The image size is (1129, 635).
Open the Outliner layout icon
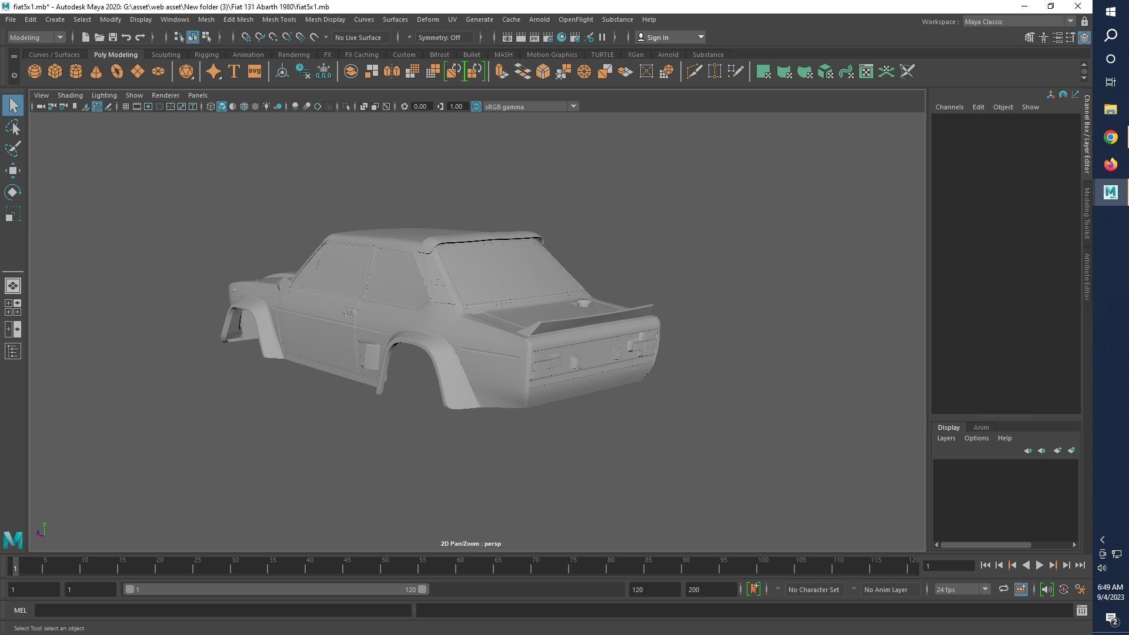pyautogui.click(x=13, y=352)
